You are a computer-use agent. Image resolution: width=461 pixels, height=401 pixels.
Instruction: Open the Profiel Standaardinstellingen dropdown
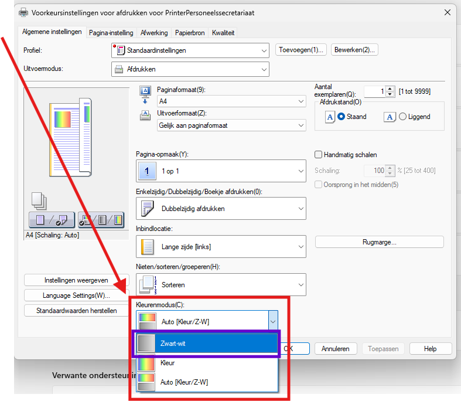(x=190, y=50)
